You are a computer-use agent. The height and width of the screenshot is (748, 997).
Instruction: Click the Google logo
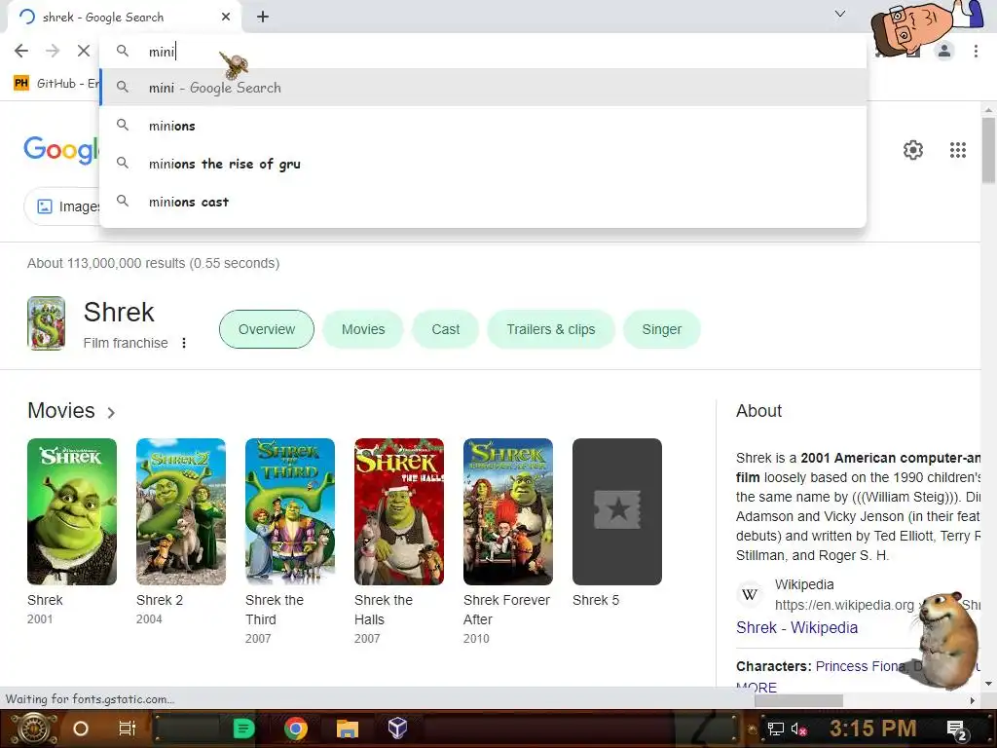pyautogui.click(x=61, y=150)
